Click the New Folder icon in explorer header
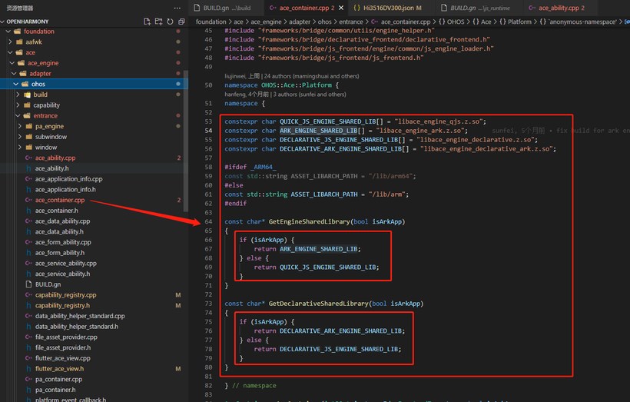The width and height of the screenshot is (630, 402). (159, 22)
